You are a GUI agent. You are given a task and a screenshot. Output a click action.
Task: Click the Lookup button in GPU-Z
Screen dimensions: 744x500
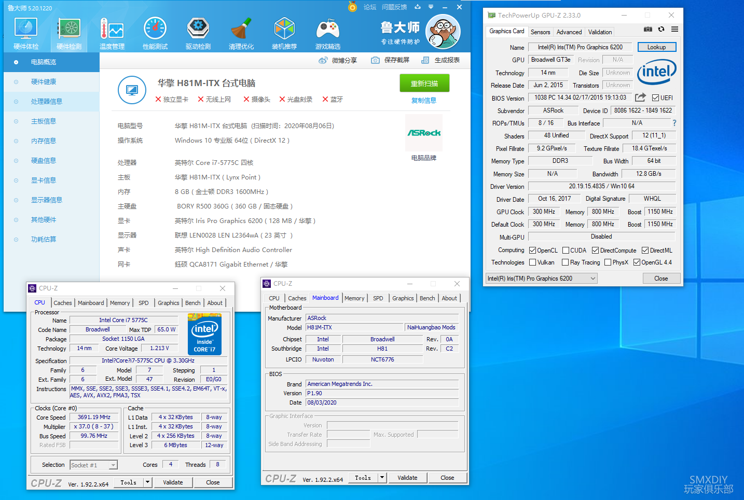tap(656, 47)
